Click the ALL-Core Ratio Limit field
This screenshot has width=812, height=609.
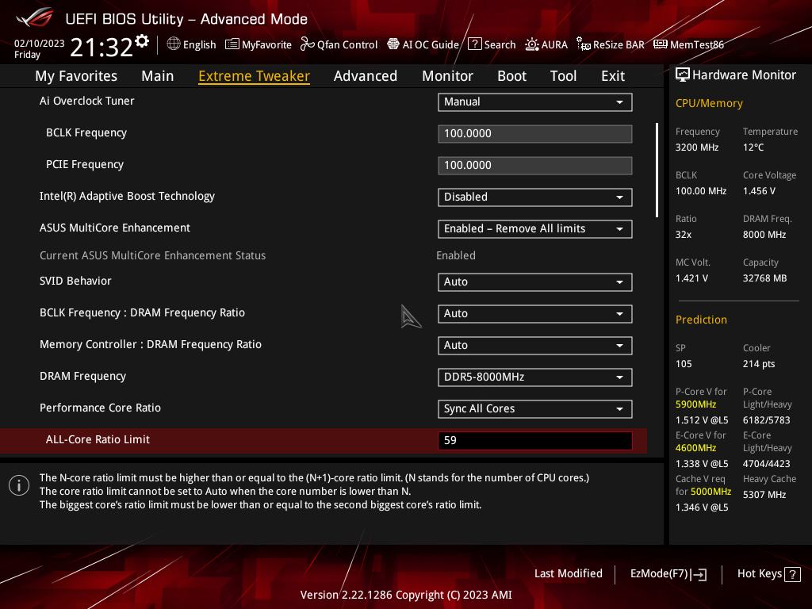point(534,441)
